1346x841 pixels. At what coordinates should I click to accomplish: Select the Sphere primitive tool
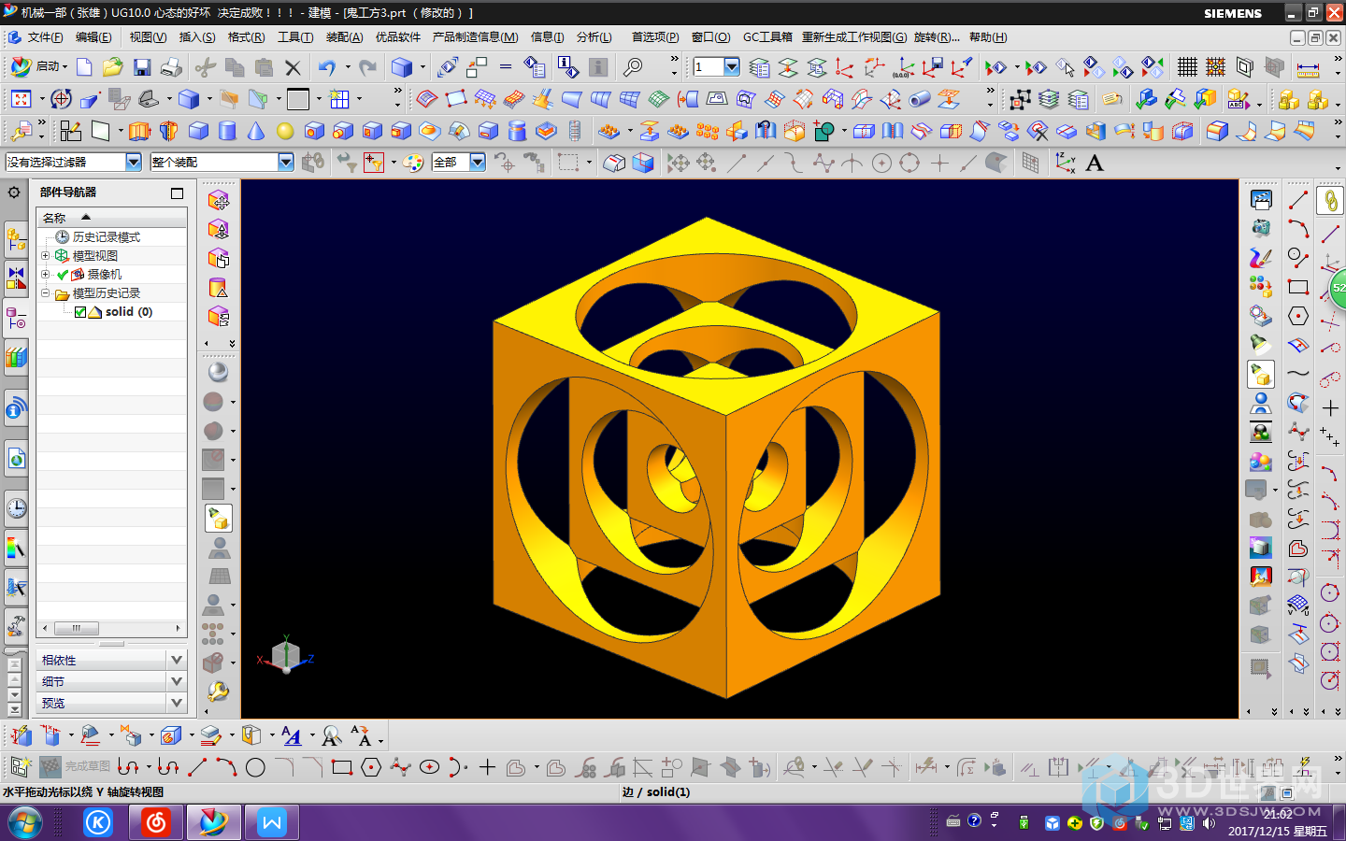click(285, 131)
